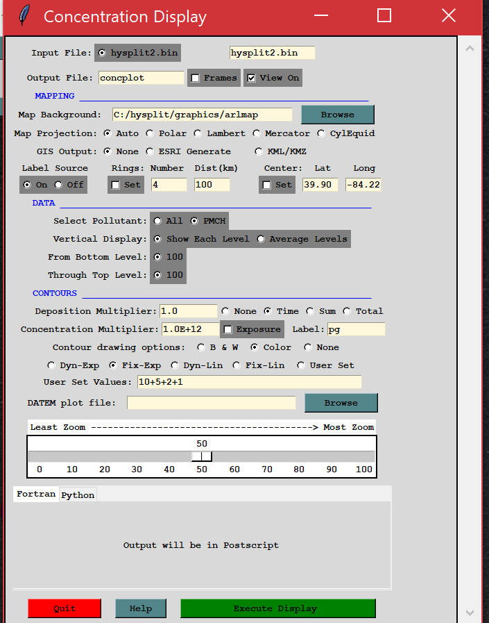Viewport: 489px width, 623px height.
Task: Choose ESRI Generate GIS output
Action: coord(150,151)
